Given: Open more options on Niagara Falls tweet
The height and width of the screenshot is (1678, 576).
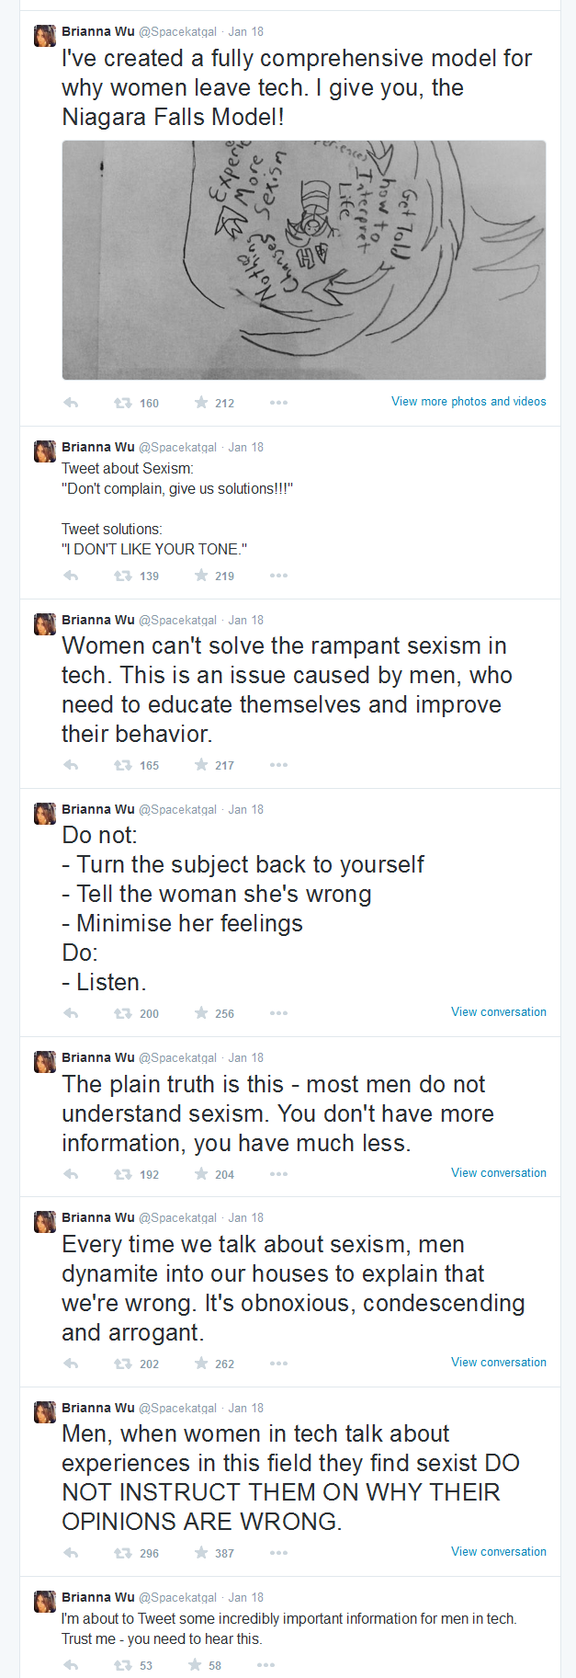Looking at the screenshot, I should (x=279, y=403).
